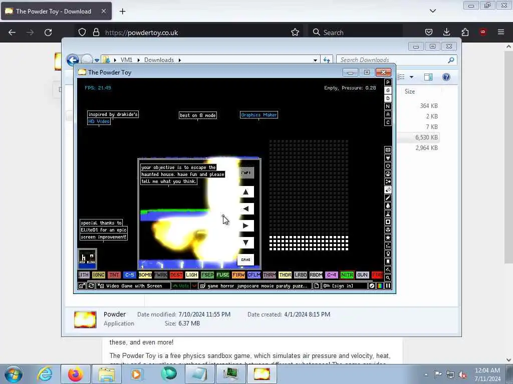The image size is (513, 384).
Task: Click the game's up arrow button
Action: tap(245, 192)
